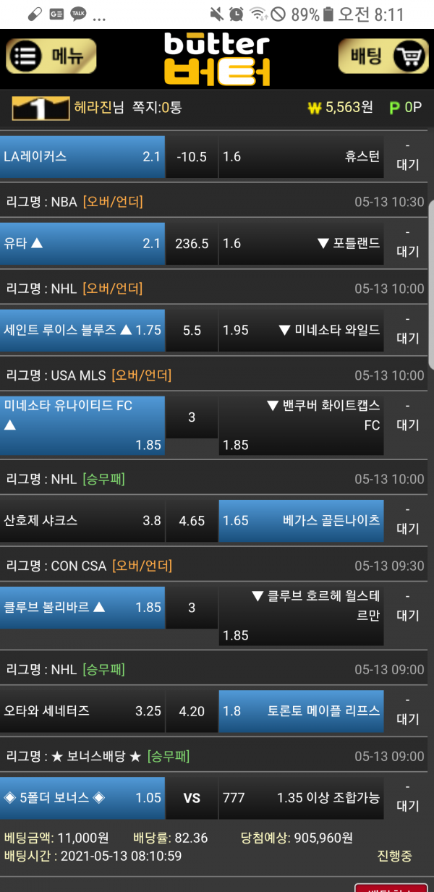Select the 휴스턴 1.6 odds cell

pos(301,156)
